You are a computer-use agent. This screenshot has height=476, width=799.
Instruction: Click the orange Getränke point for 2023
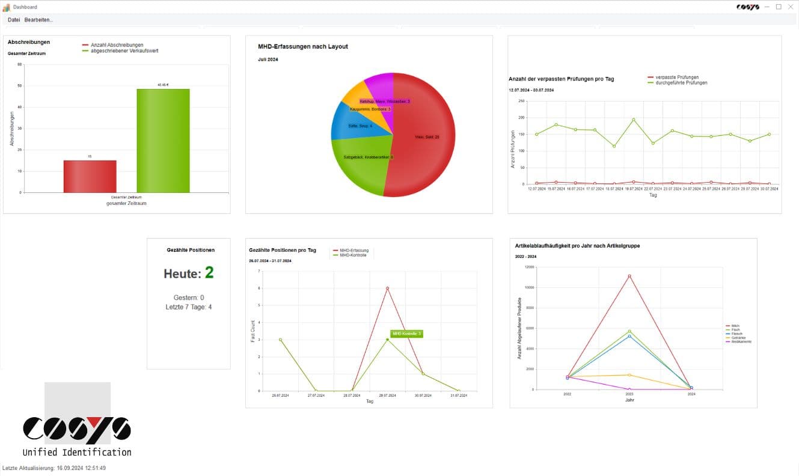tap(629, 375)
